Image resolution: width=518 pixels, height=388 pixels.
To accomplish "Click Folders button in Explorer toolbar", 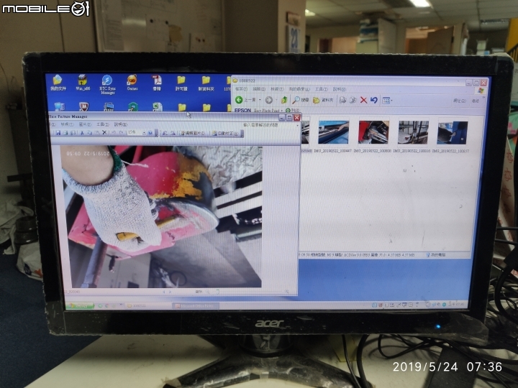I will coord(323,100).
